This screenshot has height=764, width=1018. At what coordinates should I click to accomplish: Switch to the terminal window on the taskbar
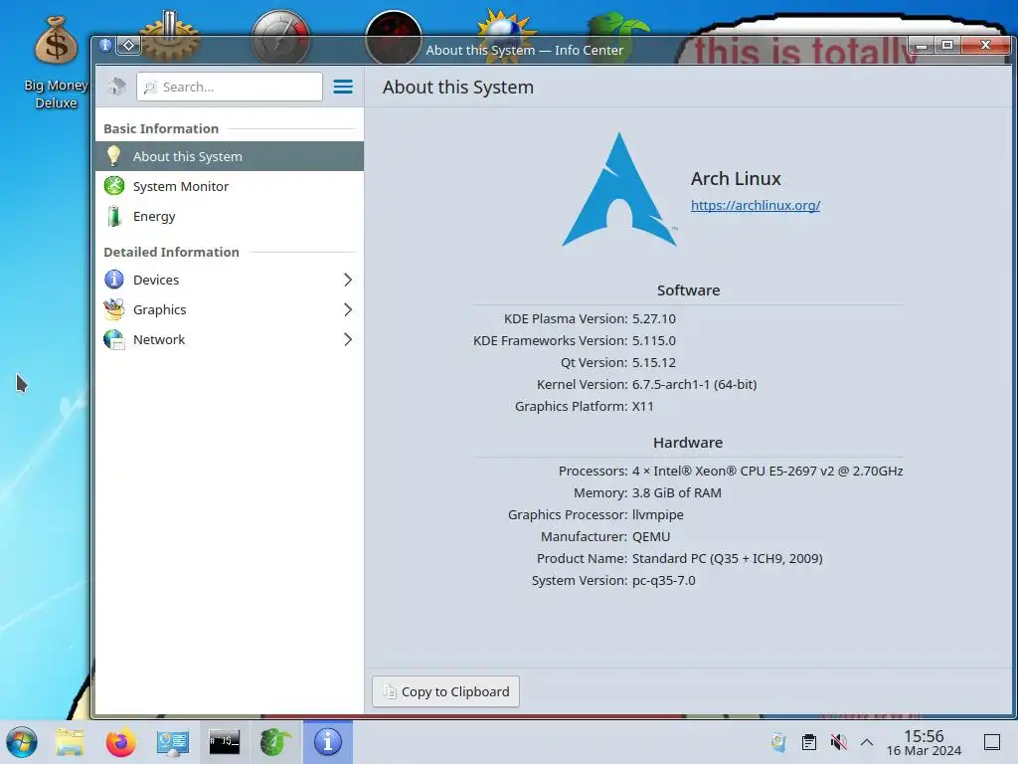[x=224, y=742]
